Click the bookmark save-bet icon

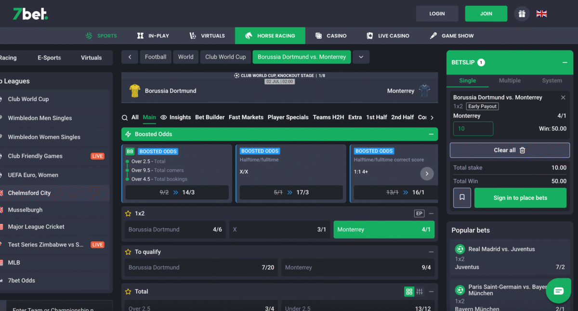click(462, 198)
